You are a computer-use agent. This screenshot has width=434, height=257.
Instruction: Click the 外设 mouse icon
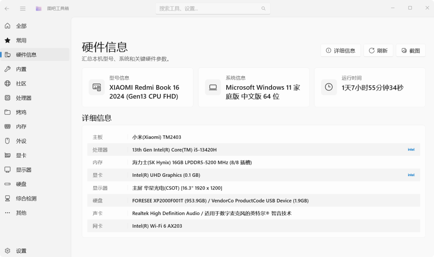pyautogui.click(x=8, y=141)
